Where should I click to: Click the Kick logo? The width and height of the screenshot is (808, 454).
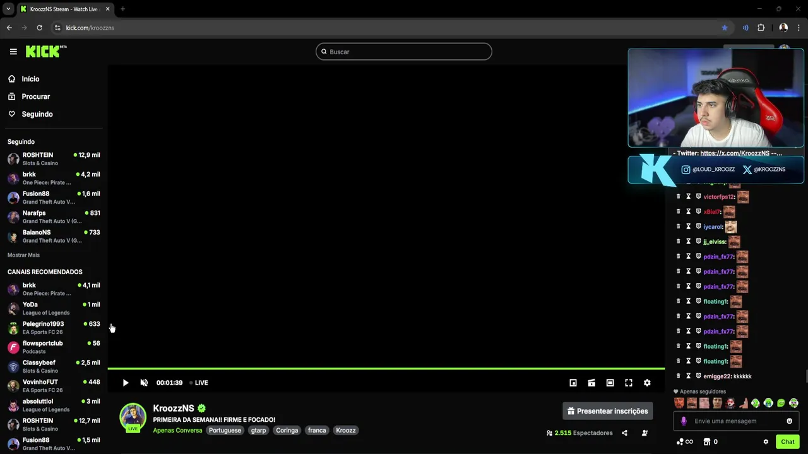click(46, 52)
